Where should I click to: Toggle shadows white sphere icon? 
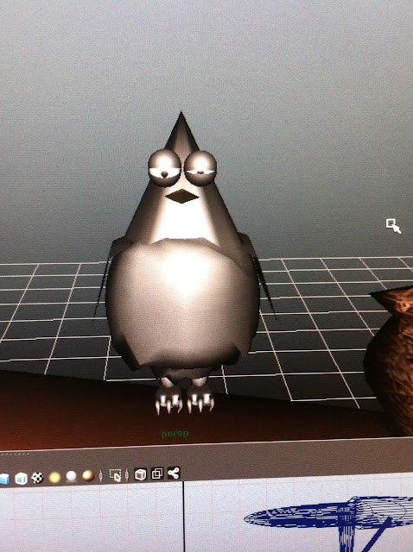click(x=71, y=476)
